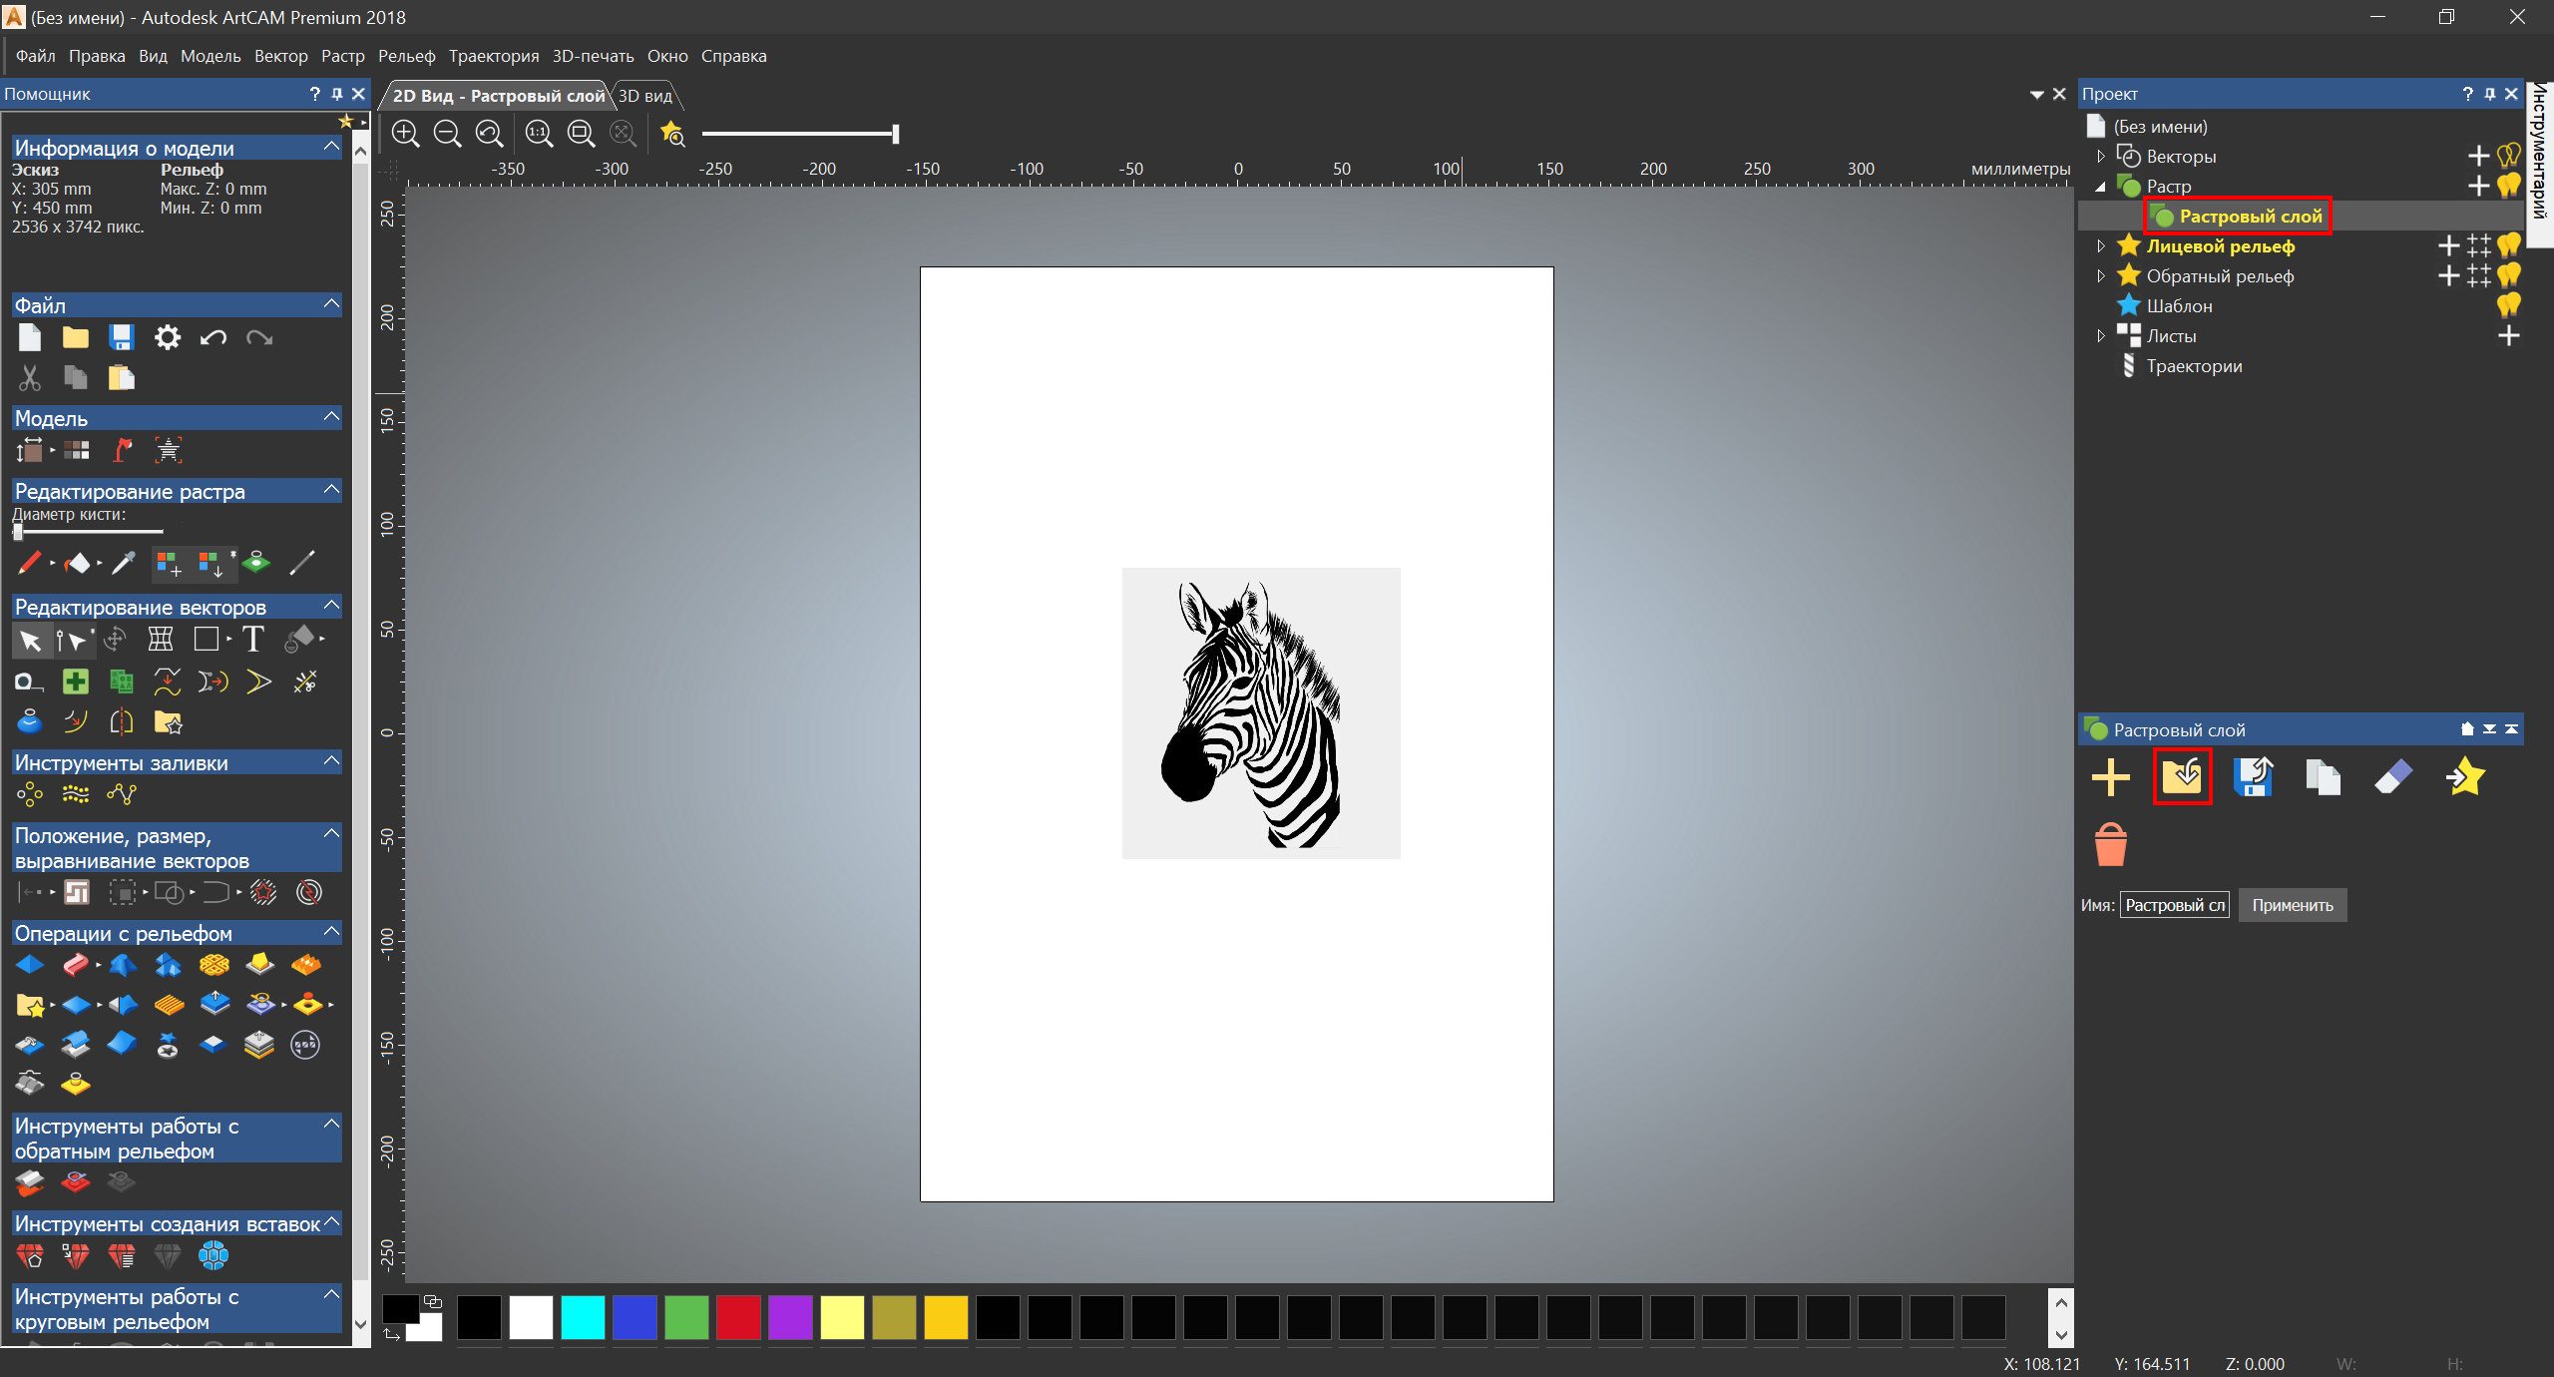The image size is (2554, 1377).
Task: Select the cyan color swatch
Action: [583, 1317]
